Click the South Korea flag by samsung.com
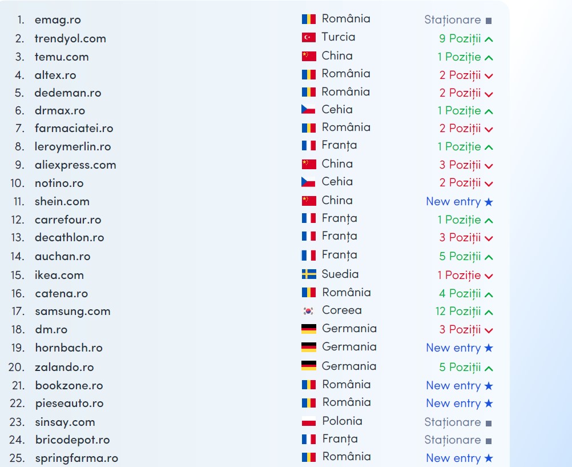This screenshot has height=467, width=572. pyautogui.click(x=309, y=311)
